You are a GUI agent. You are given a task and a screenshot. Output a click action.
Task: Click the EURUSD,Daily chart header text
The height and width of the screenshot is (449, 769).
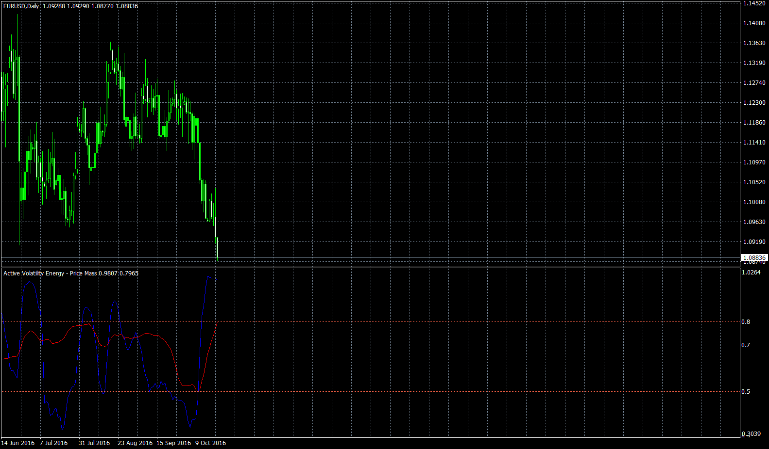70,6
